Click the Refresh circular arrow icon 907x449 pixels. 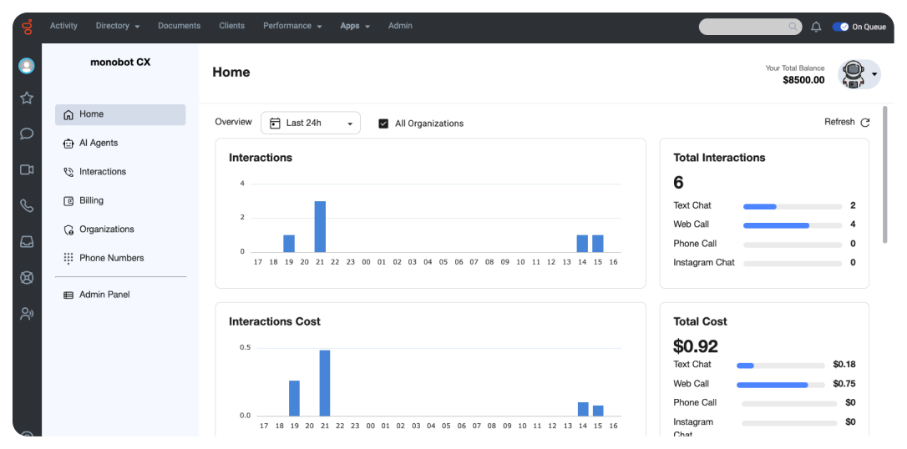pyautogui.click(x=864, y=123)
